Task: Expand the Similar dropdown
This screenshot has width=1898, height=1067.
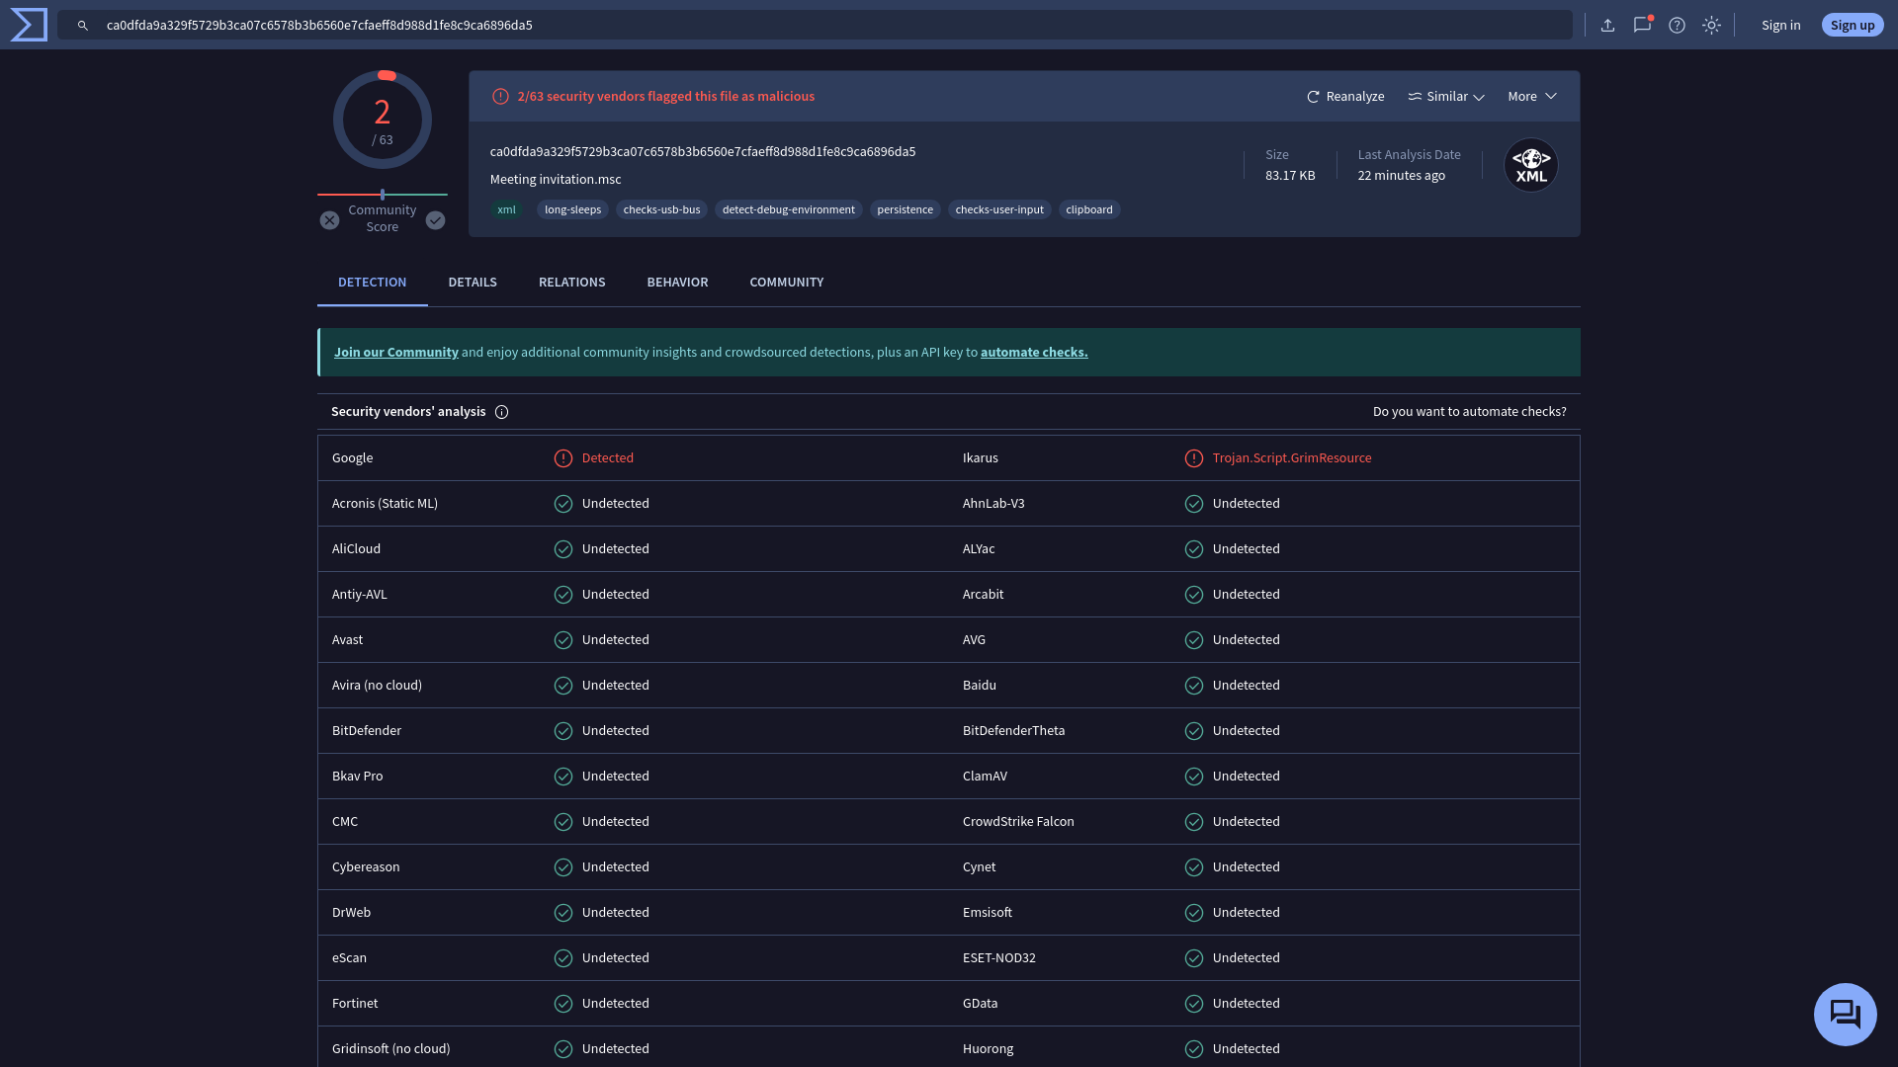Action: click(x=1446, y=97)
